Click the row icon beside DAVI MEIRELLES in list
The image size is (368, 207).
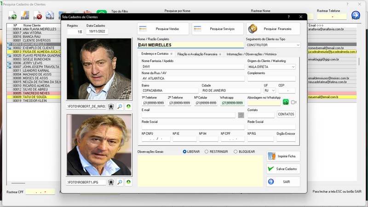coord(9,44)
